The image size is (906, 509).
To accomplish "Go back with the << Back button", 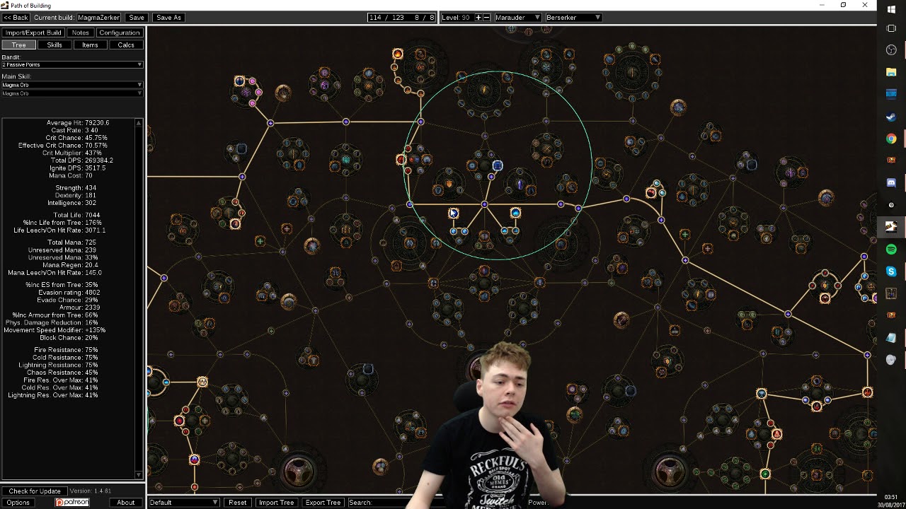I will pos(16,17).
